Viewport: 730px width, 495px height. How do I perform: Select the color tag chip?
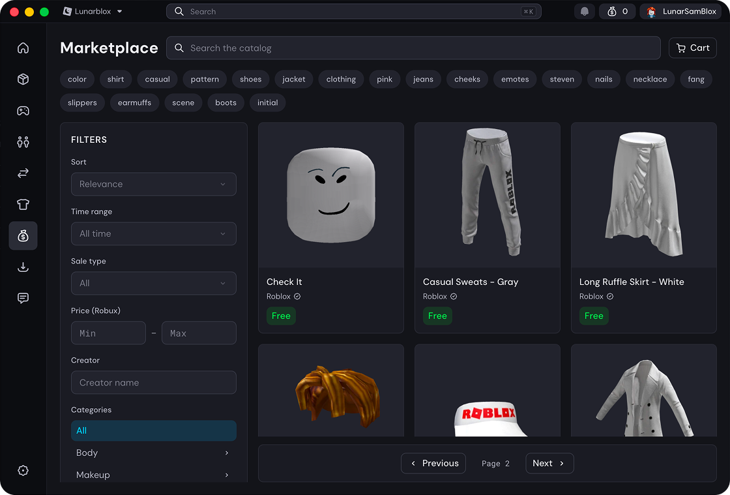(x=77, y=79)
